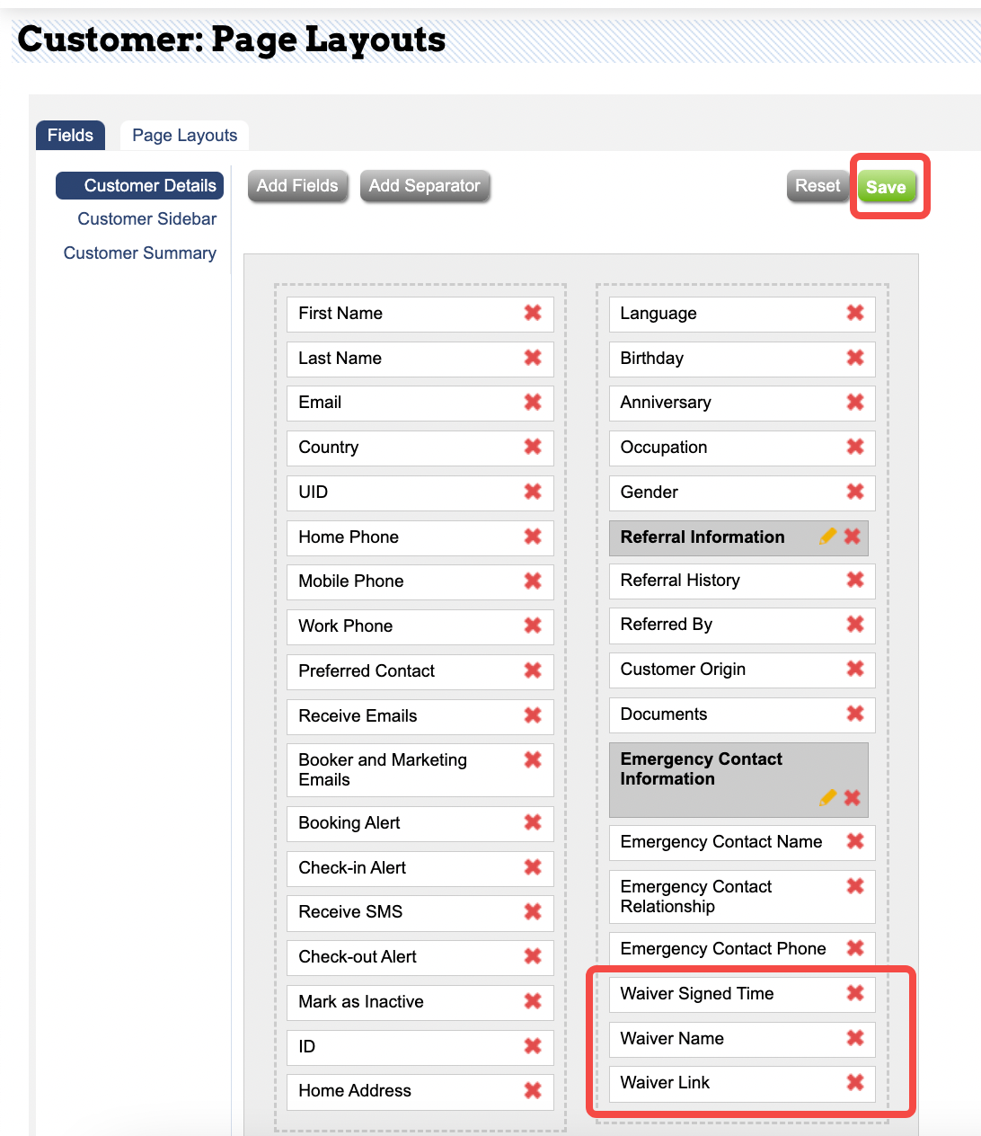Edit the Referral Information separator with pencil
Viewport: 981px width, 1136px height.
pyautogui.click(x=828, y=537)
